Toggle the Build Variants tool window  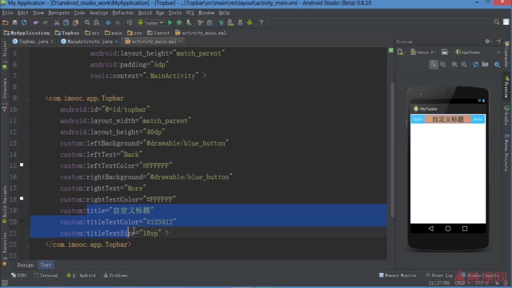[5, 204]
